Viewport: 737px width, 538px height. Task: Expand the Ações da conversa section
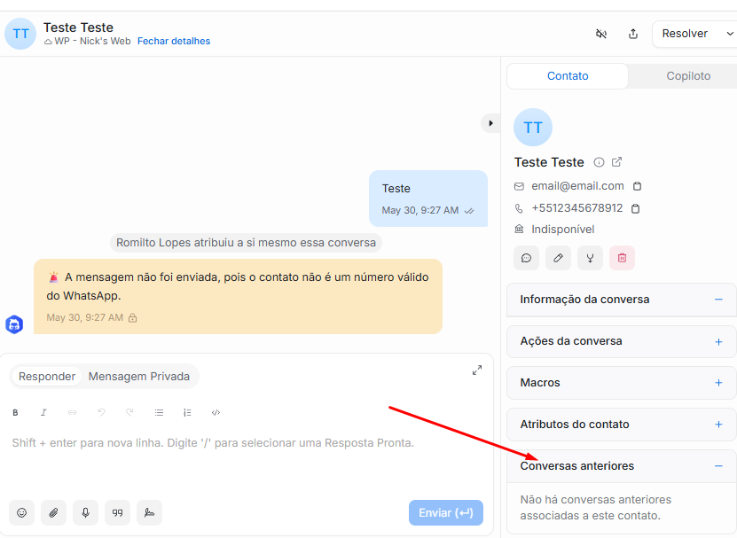pos(718,341)
